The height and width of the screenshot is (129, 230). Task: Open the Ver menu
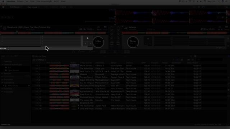(x=27, y=1)
